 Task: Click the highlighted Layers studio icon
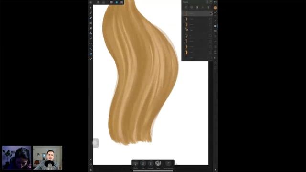click(x=215, y=26)
